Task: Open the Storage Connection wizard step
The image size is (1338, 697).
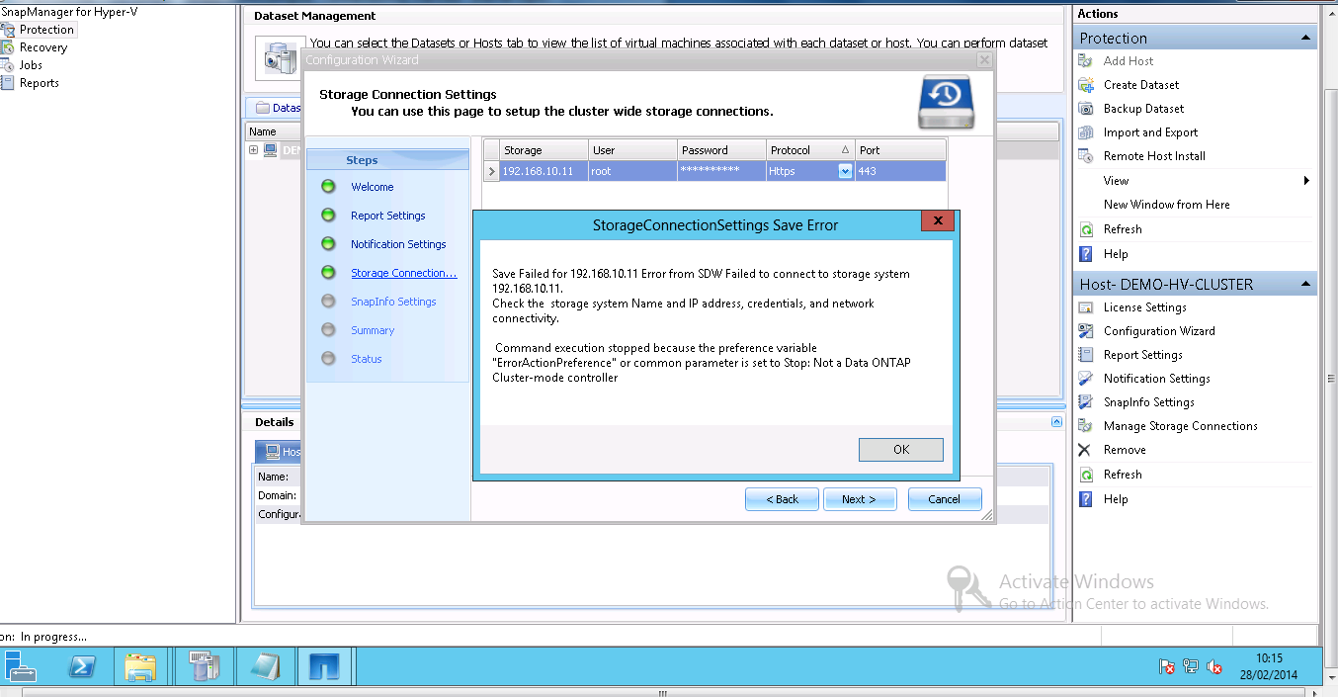Action: [403, 273]
